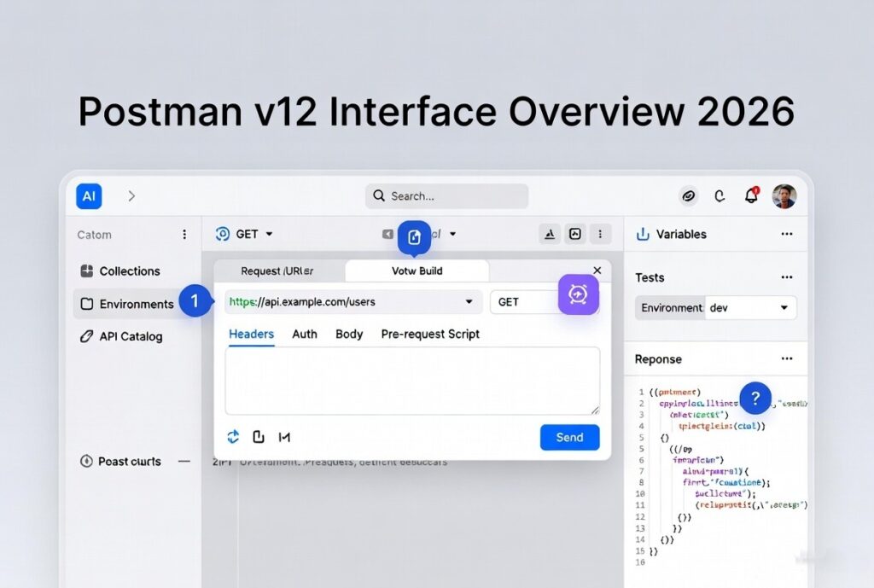Open the Variables panel more options
Image resolution: width=874 pixels, height=588 pixels.
pos(786,234)
